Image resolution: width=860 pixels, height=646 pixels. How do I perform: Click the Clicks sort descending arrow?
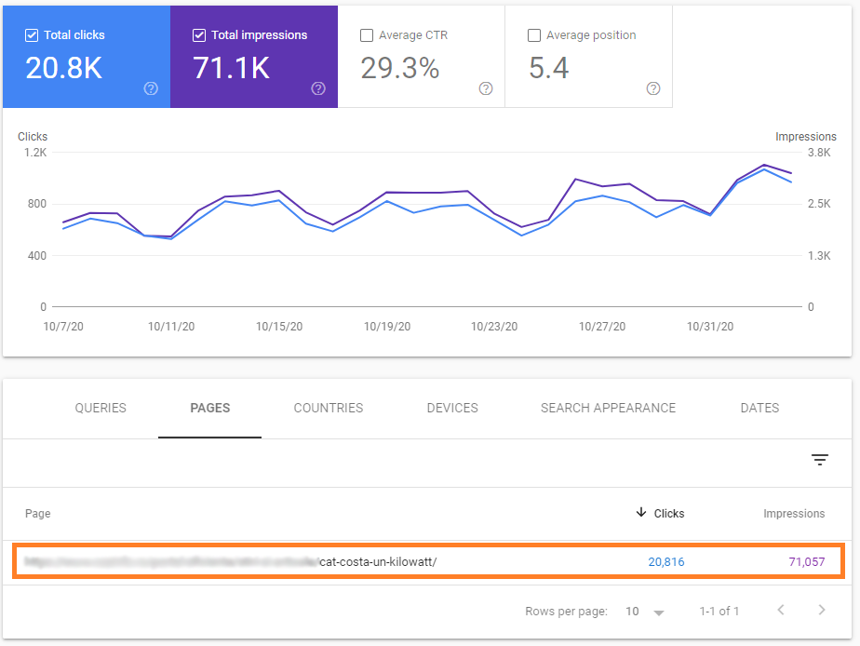(x=641, y=513)
